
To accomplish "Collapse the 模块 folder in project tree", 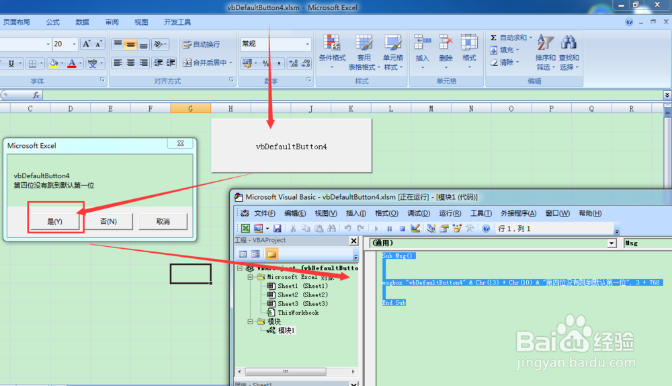I will tap(250, 321).
